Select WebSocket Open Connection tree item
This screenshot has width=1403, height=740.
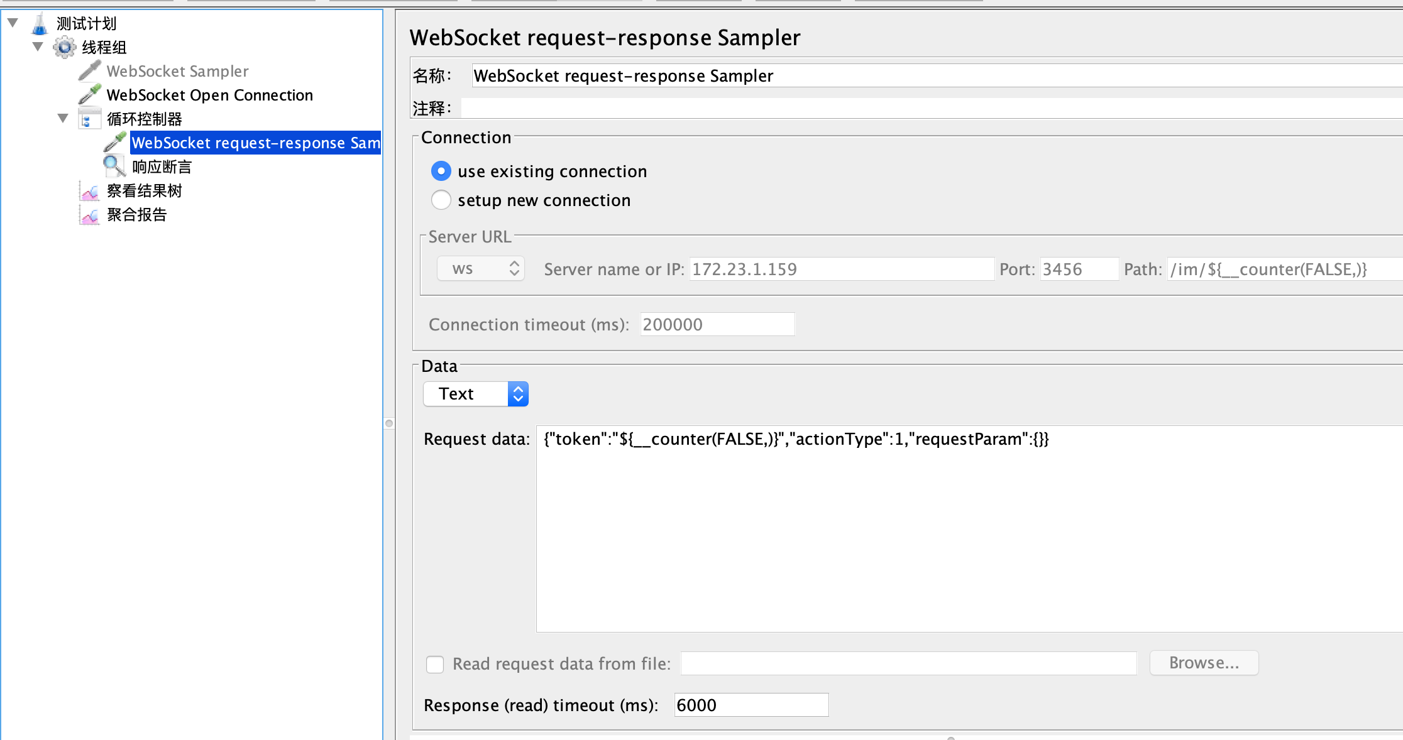click(209, 95)
